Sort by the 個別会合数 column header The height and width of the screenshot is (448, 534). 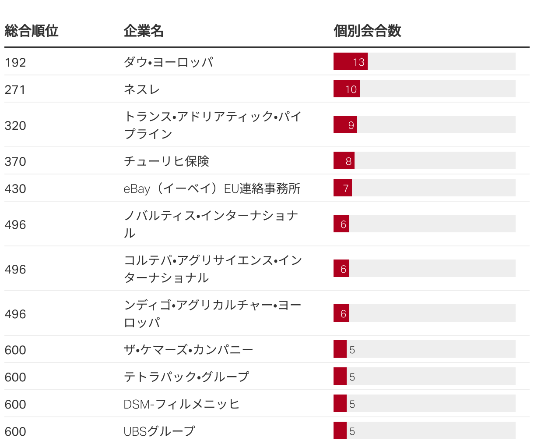(x=367, y=31)
